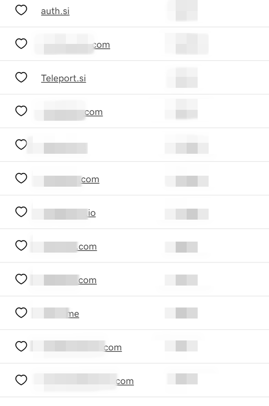Screen dimensions: 269x406
Task: Open the blurred domain link ending in 'me'
Action: pyautogui.click(x=56, y=314)
